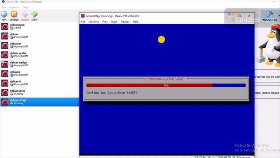The height and width of the screenshot is (158, 280).
Task: Close the debian11tkj2 VM window
Action: [x=249, y=16]
